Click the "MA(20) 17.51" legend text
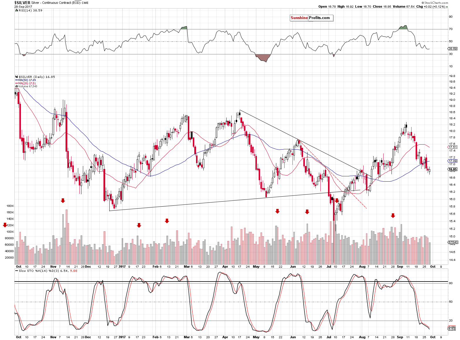This screenshot has width=460, height=340. (27, 83)
